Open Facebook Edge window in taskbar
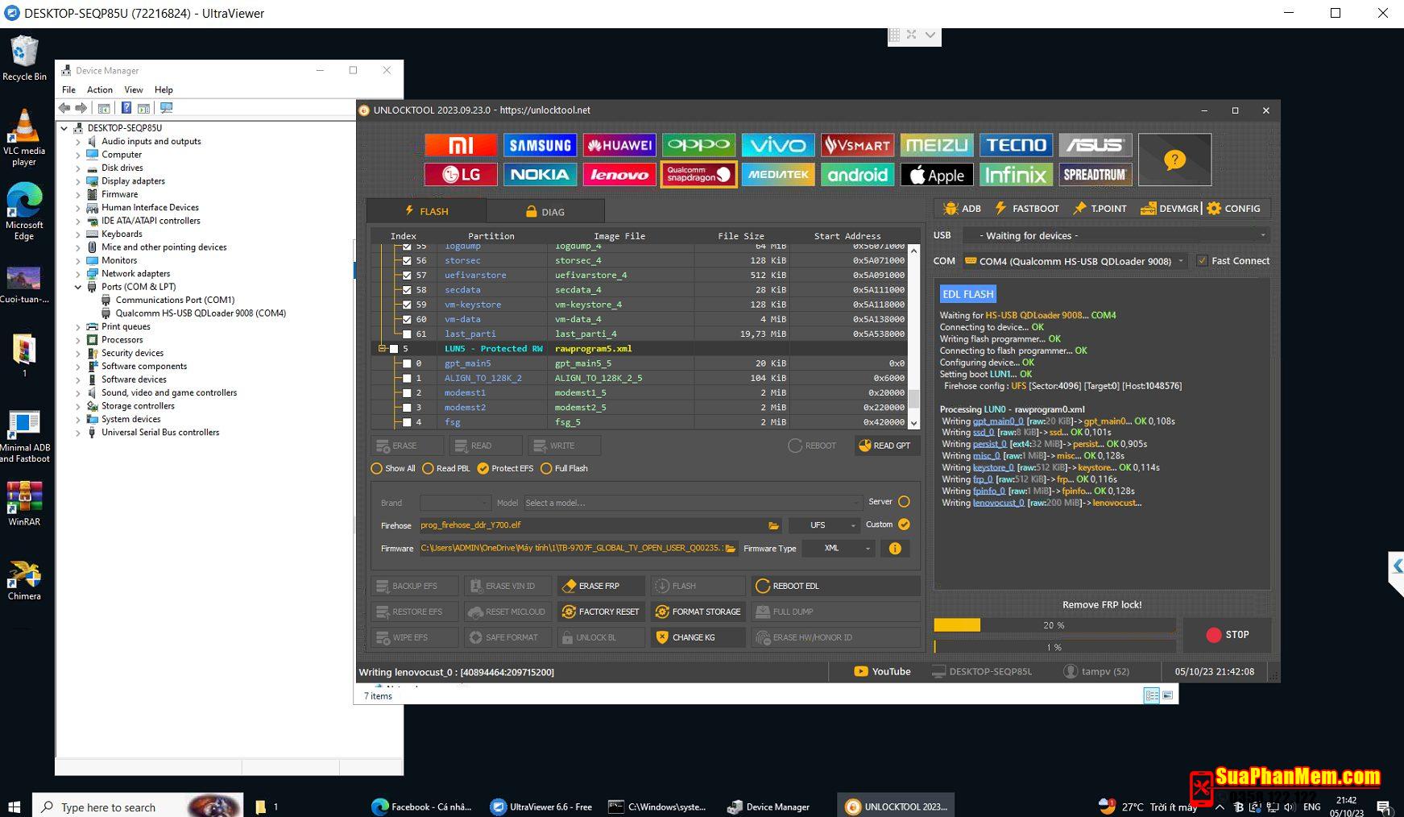Screen dimensions: 1404x817 click(x=422, y=807)
